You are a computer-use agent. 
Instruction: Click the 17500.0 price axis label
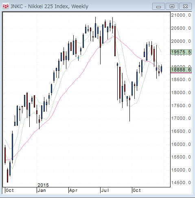coord(181,106)
